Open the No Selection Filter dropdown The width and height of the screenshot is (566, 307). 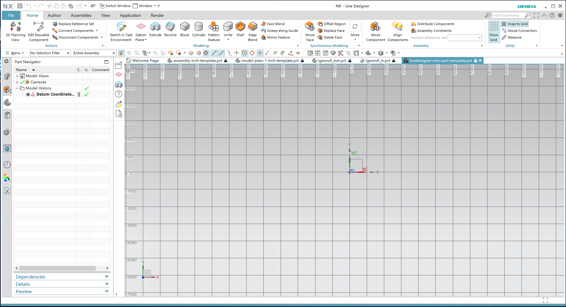50,53
